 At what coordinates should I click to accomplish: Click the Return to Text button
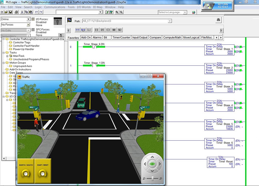[218, 5]
